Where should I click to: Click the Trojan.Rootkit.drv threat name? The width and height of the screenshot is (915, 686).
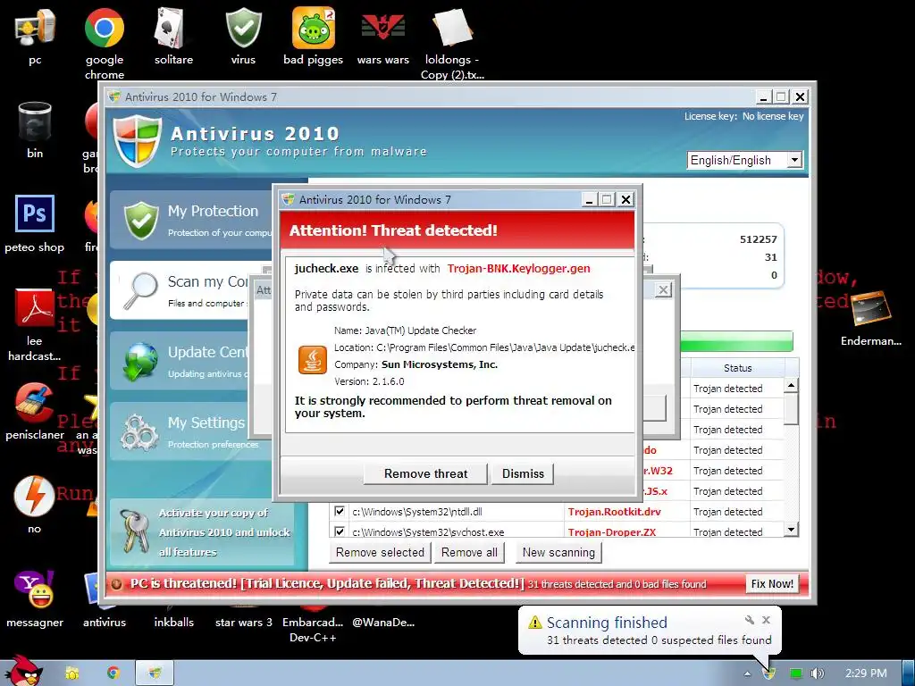pyautogui.click(x=615, y=512)
